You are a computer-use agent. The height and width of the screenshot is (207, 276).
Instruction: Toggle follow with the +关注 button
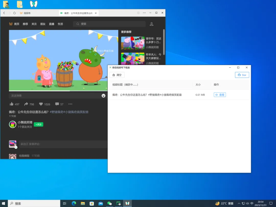tap(38, 124)
